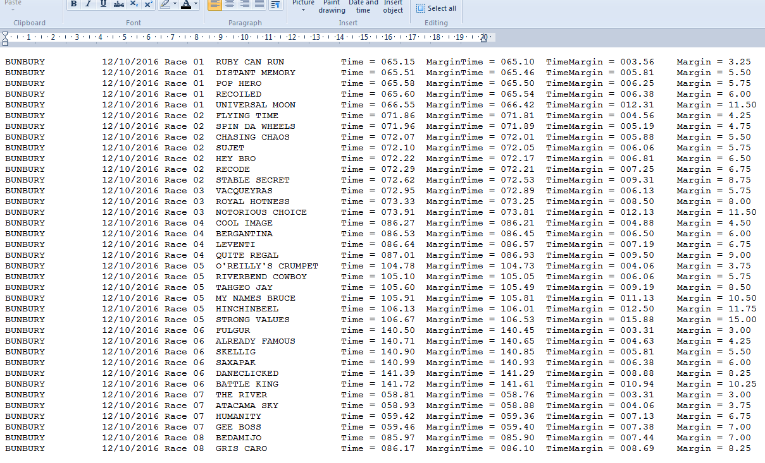Click the CHASING CHAOS text
Screen dimensions: 765x463
(252, 137)
